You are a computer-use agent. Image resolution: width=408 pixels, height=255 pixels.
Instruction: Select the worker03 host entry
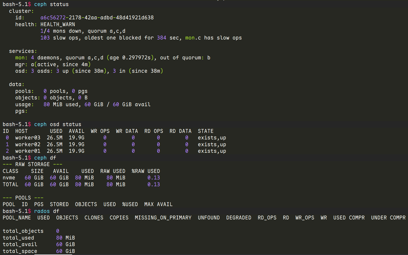pyautogui.click(x=28, y=138)
